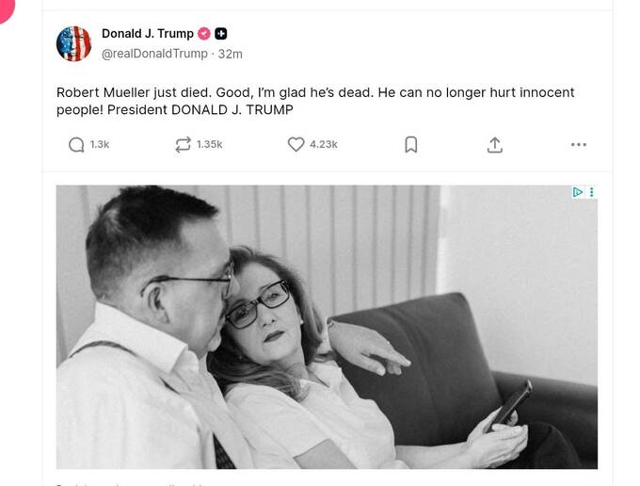Viewport: 640px width, 486px height.
Task: Open the post's three-dot more menu
Action: 578,144
